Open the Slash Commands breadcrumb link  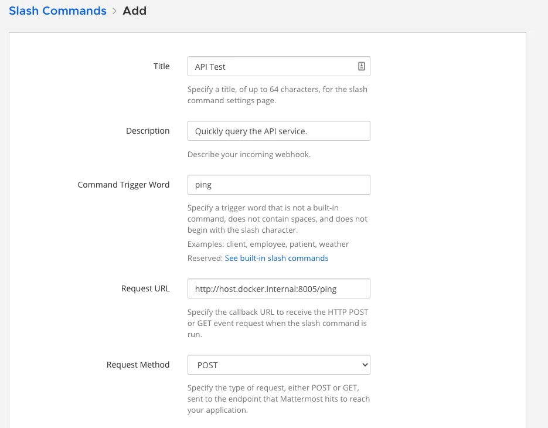coord(57,11)
